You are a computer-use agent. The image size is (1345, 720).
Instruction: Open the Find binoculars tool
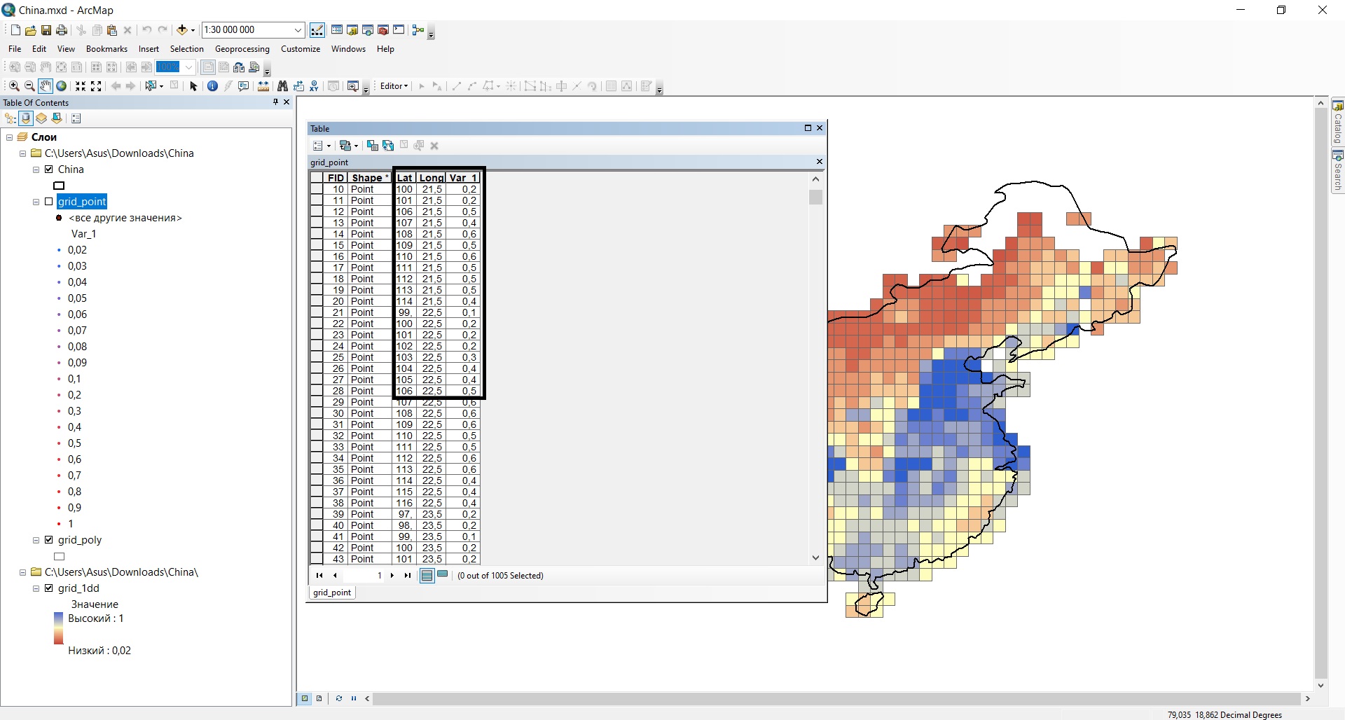[x=282, y=86]
